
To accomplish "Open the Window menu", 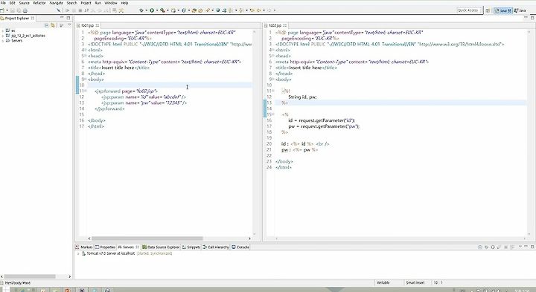I will [111, 3].
